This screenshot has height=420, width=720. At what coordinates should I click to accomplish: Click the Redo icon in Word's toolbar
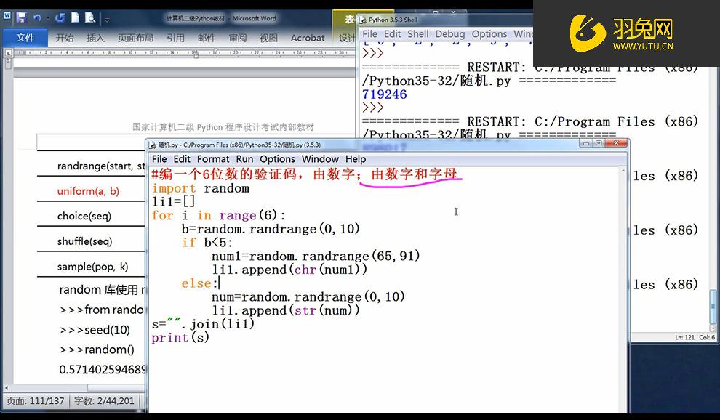tap(61, 17)
